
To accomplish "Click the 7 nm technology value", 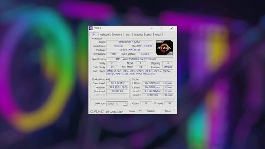I will 113,54.
